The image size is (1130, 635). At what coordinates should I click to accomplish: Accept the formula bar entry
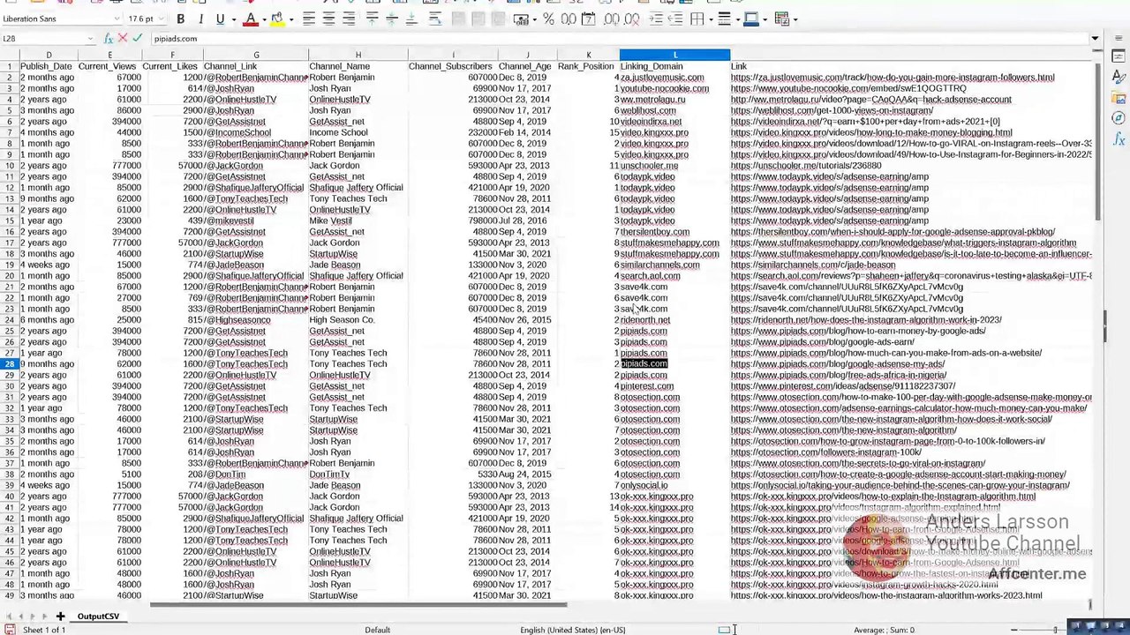coord(137,39)
